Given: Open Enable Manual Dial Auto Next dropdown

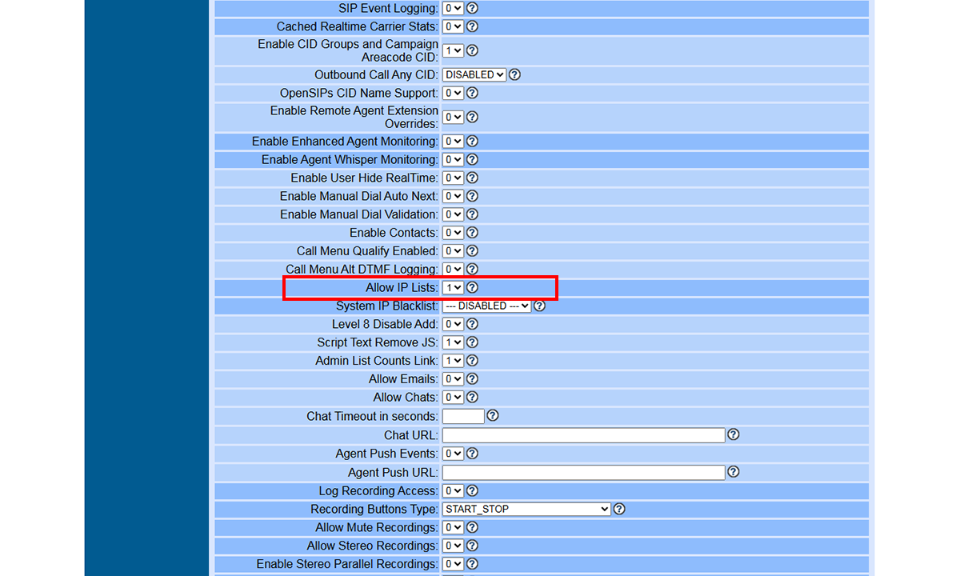Looking at the screenshot, I should (x=453, y=196).
